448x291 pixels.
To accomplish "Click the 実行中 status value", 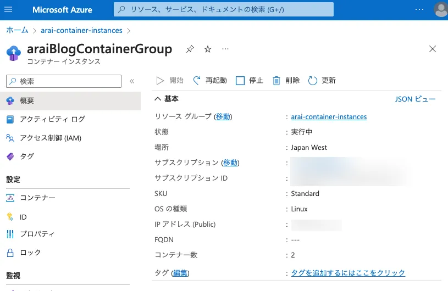I will pos(301,132).
